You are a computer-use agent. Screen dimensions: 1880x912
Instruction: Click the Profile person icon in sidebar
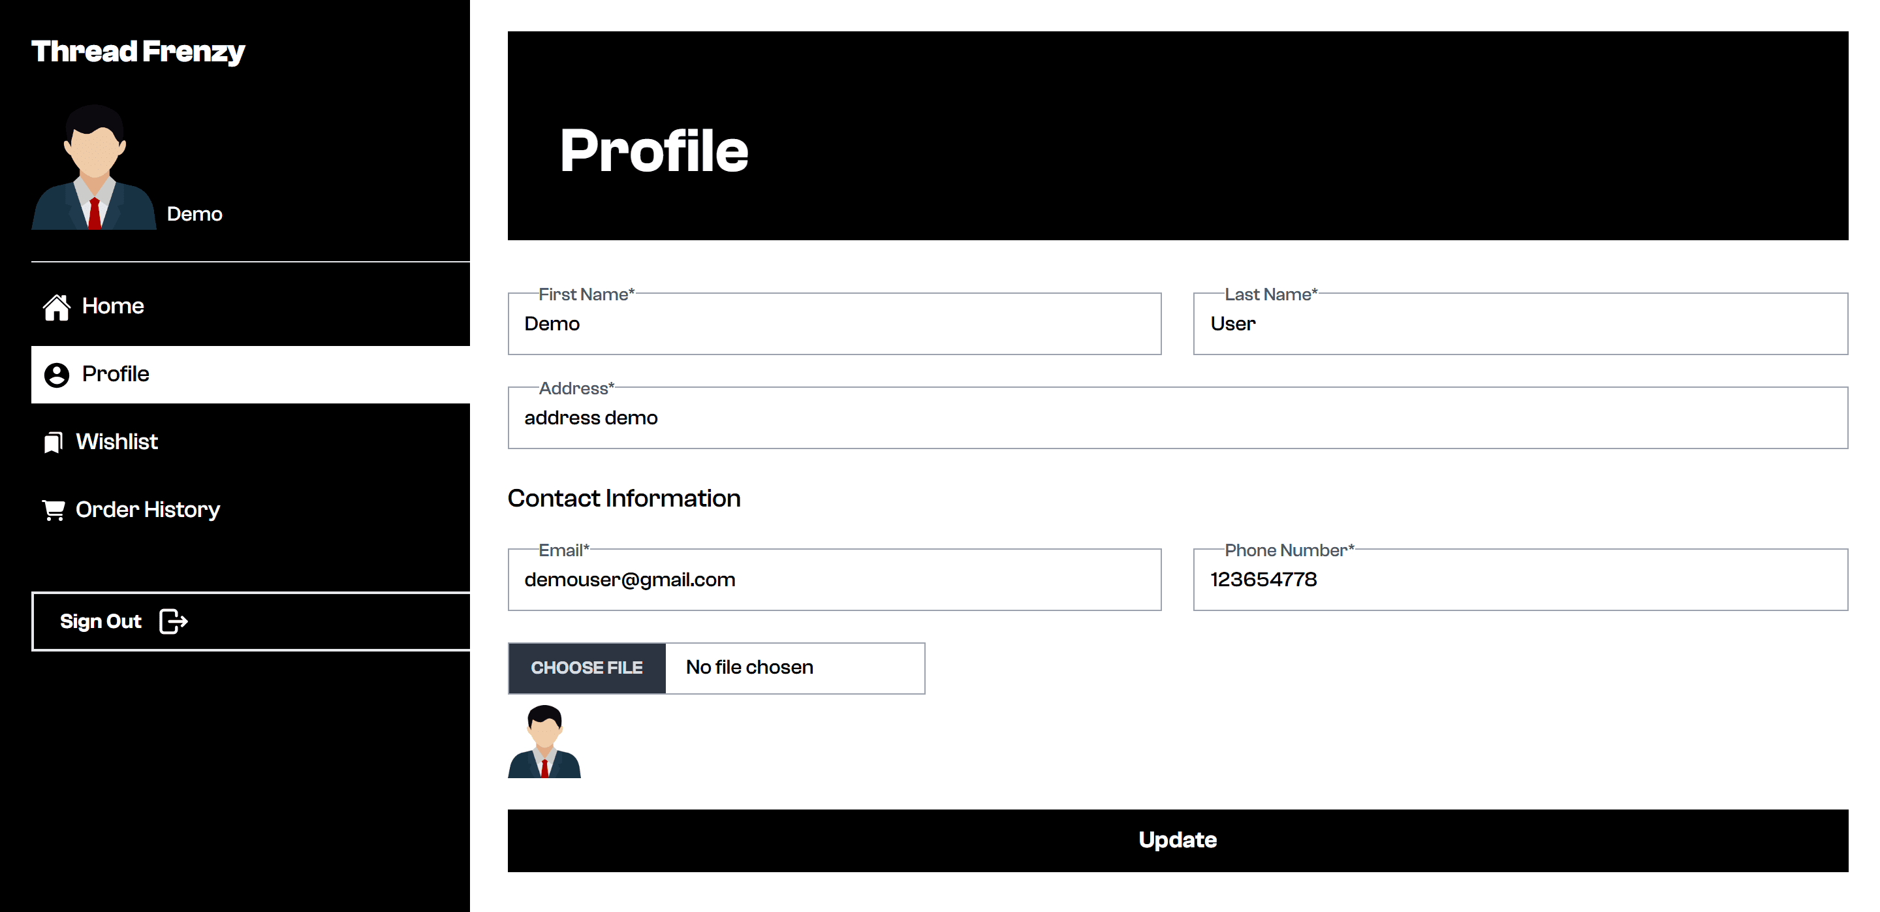pyautogui.click(x=56, y=375)
